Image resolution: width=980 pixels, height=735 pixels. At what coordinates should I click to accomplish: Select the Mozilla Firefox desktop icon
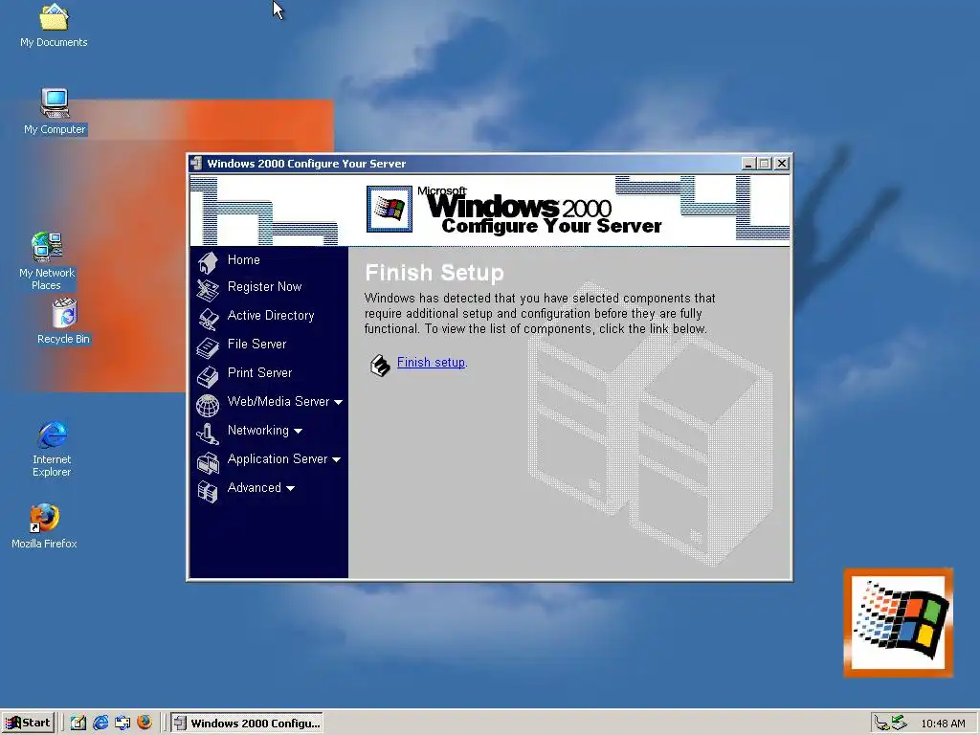click(x=44, y=526)
